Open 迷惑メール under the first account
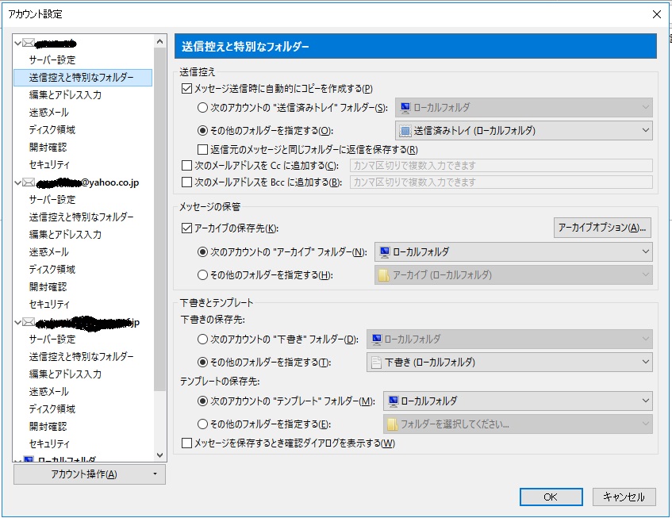672x518 pixels. (49, 113)
